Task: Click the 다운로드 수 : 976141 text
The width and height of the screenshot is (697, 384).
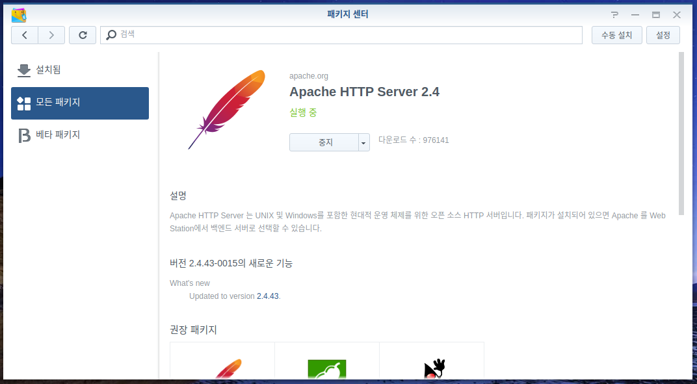Action: (x=414, y=140)
